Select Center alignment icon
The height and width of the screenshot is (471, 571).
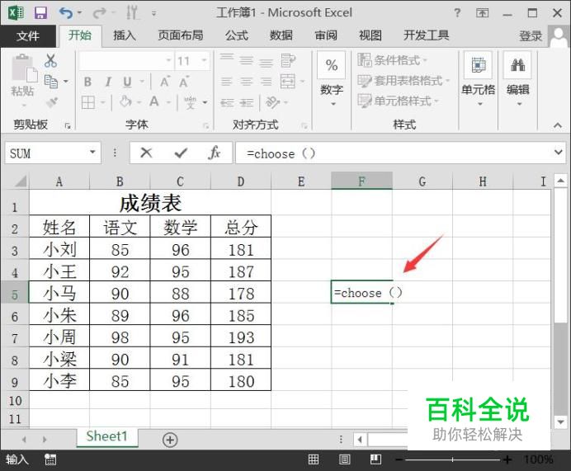coord(247,82)
